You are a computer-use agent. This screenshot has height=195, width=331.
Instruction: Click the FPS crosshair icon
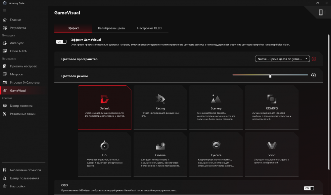tap(105, 145)
